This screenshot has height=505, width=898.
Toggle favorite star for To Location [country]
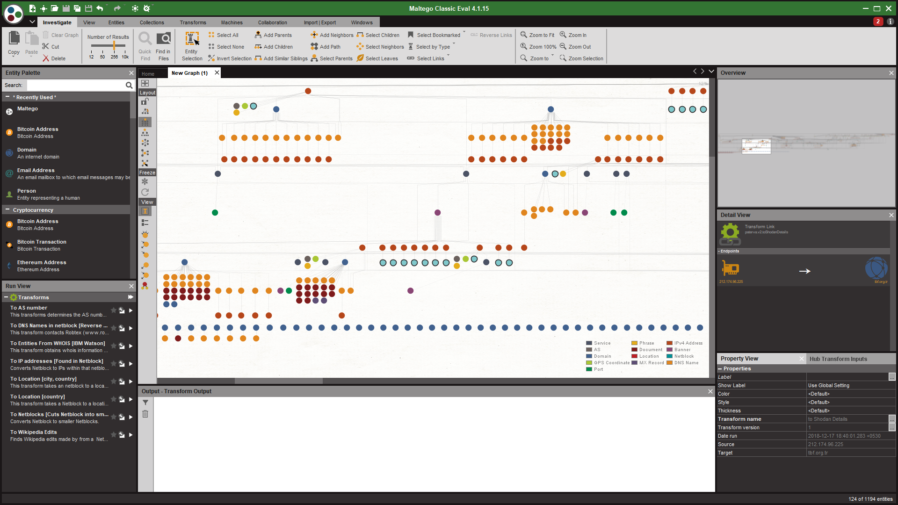pyautogui.click(x=113, y=399)
